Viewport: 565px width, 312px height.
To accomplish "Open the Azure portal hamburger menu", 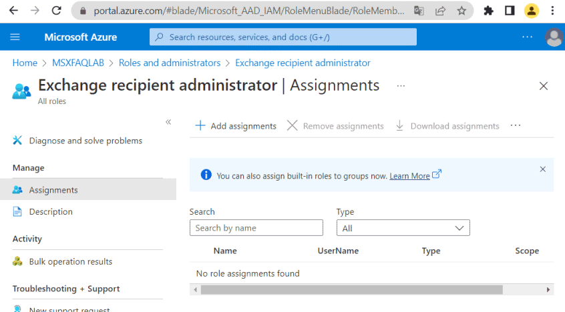I will pos(15,37).
